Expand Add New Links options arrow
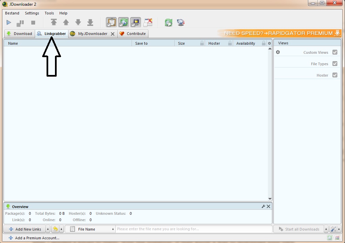 48,229
